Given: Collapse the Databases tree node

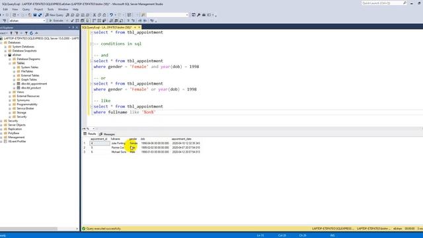Looking at the screenshot, I should [1, 42].
